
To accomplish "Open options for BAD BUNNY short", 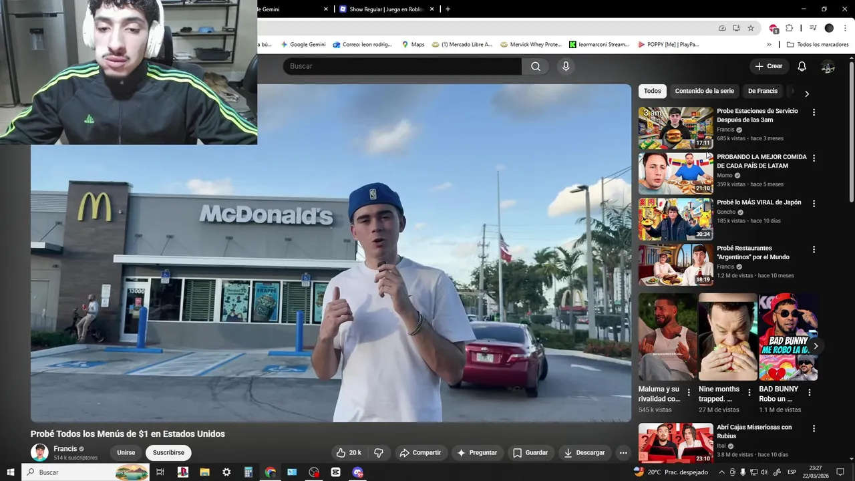I will 810,393.
